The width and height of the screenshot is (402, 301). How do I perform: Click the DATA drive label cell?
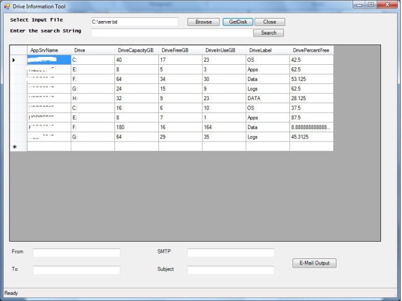pos(268,98)
